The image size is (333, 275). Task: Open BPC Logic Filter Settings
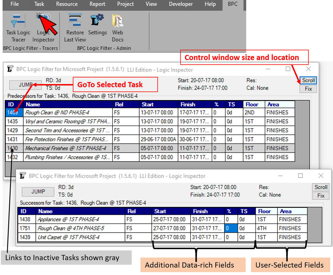[97, 25]
